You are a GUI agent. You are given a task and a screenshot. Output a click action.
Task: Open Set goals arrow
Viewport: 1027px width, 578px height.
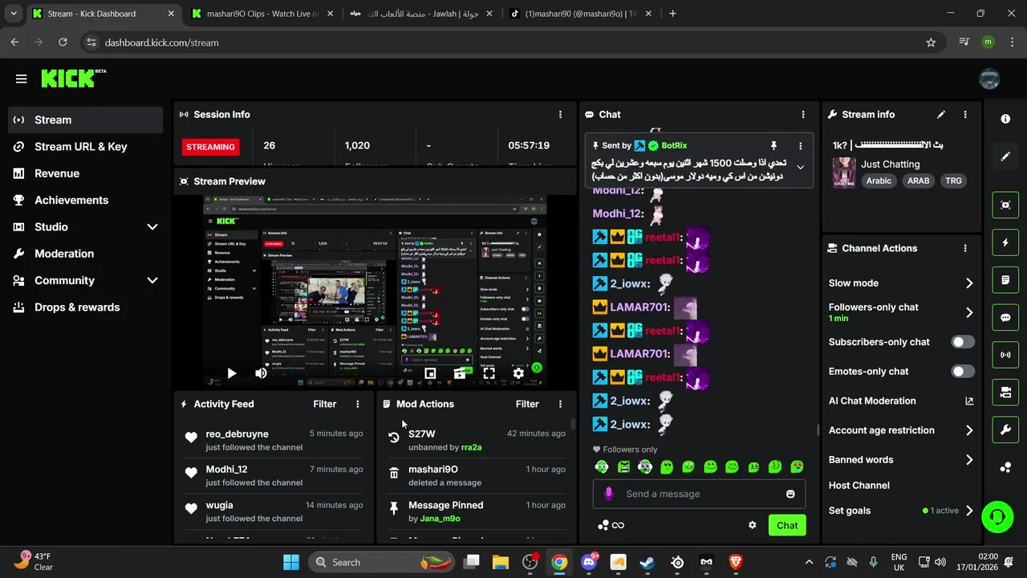tap(969, 511)
